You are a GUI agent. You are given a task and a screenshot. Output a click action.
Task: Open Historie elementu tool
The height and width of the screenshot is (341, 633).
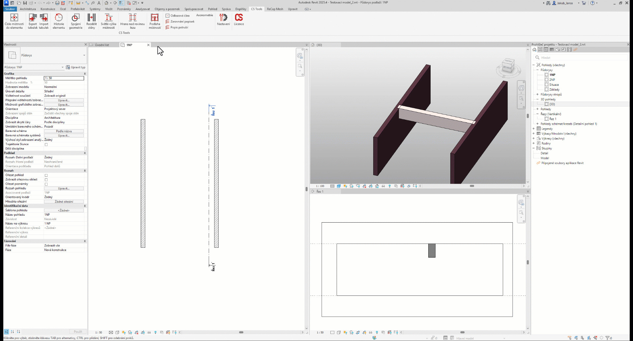[x=59, y=21]
